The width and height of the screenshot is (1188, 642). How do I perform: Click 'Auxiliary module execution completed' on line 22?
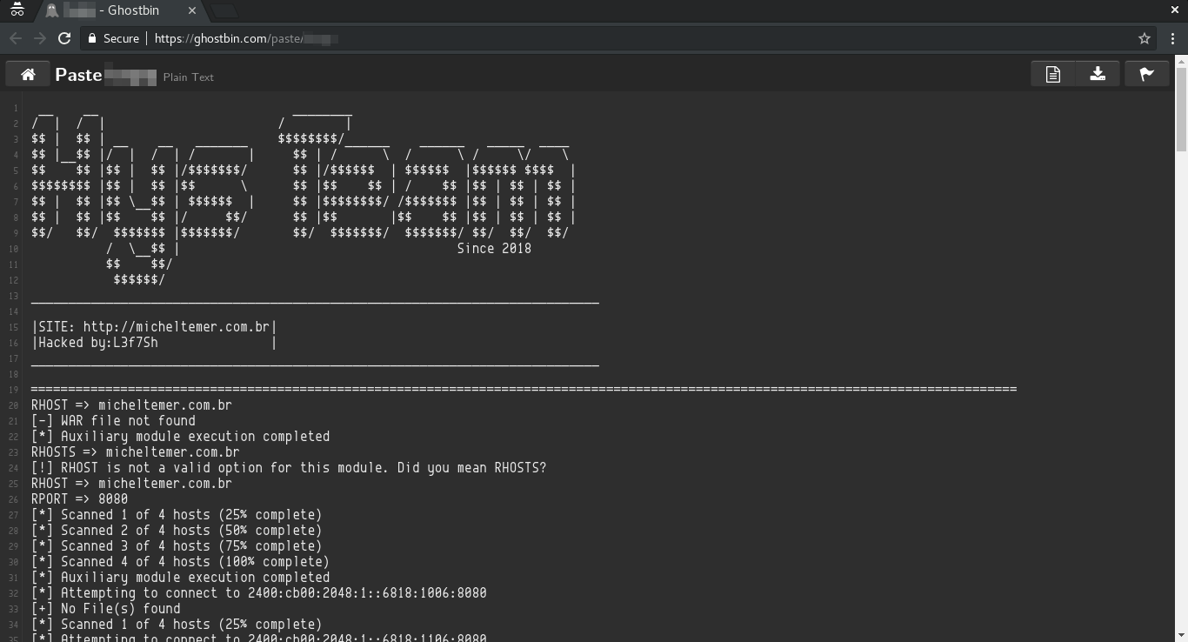click(x=180, y=437)
